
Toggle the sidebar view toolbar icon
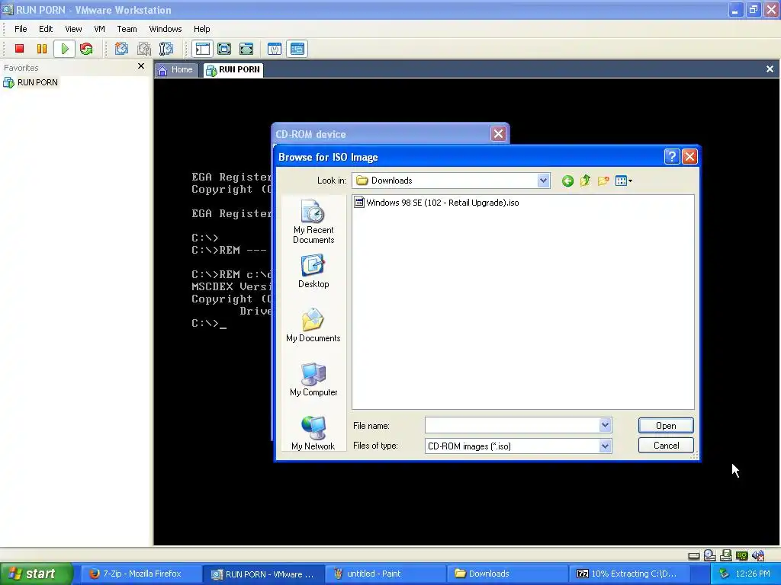coord(202,48)
